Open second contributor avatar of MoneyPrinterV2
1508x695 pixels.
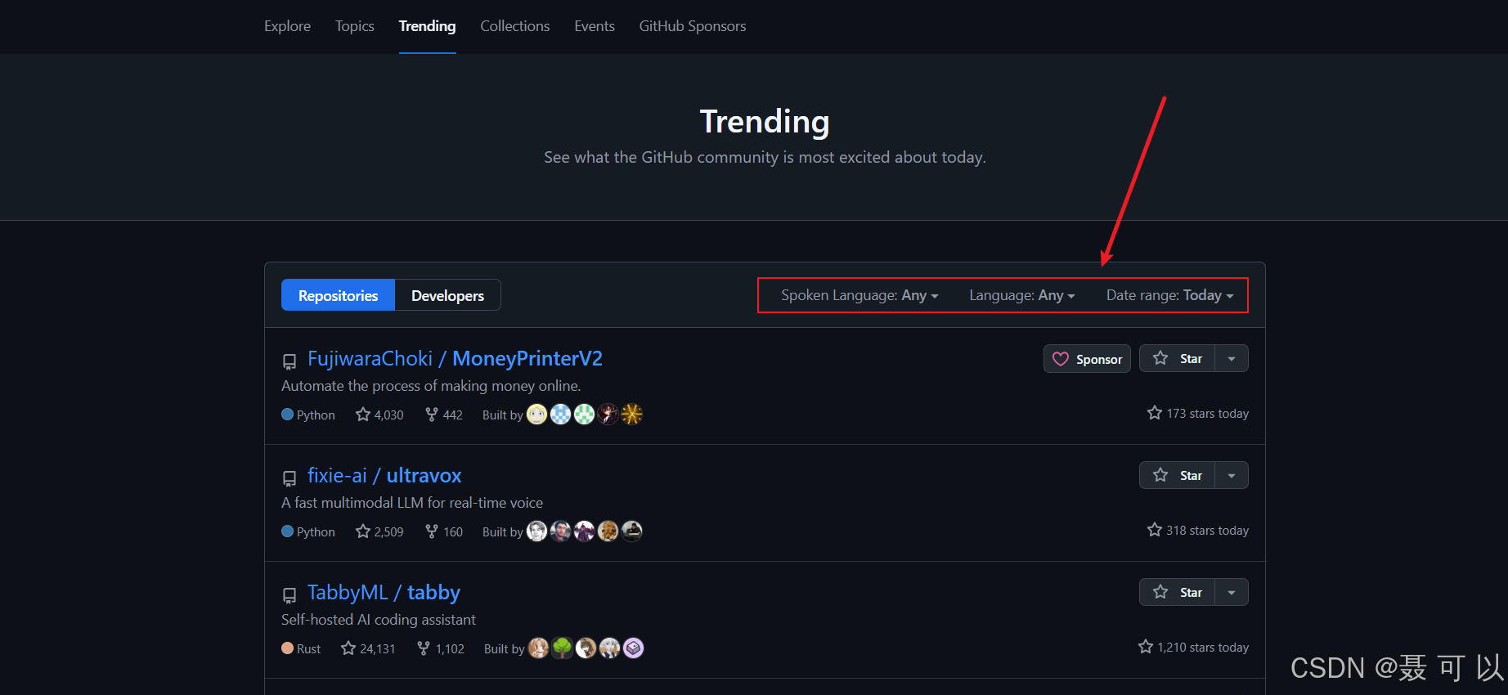(560, 415)
